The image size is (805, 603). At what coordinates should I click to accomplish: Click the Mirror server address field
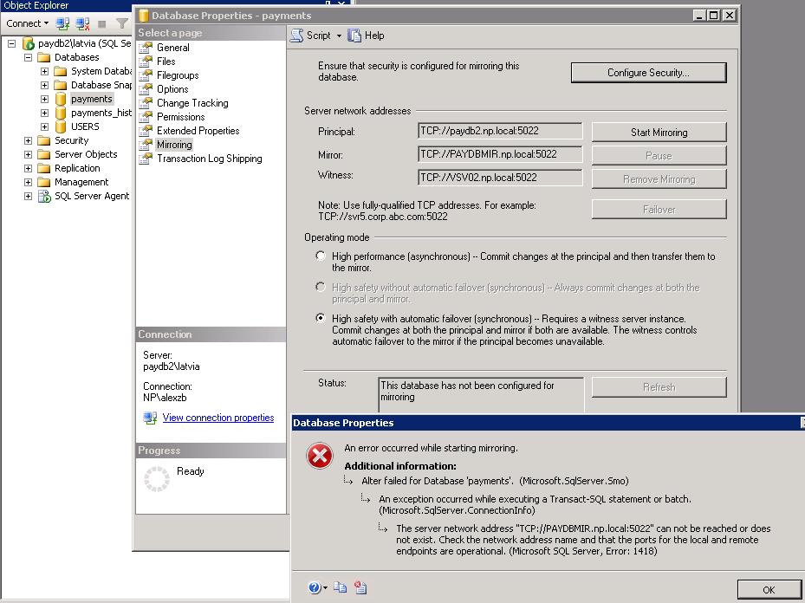[x=500, y=154]
